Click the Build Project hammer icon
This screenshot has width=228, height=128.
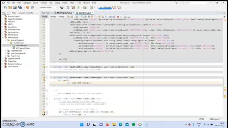point(68,7)
